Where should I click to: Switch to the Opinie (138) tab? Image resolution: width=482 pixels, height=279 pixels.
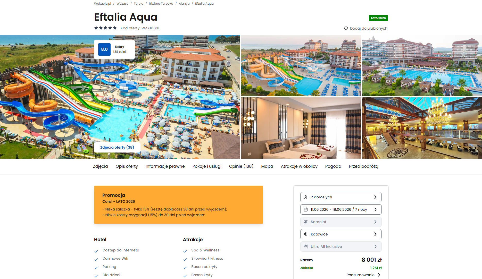[x=241, y=166]
